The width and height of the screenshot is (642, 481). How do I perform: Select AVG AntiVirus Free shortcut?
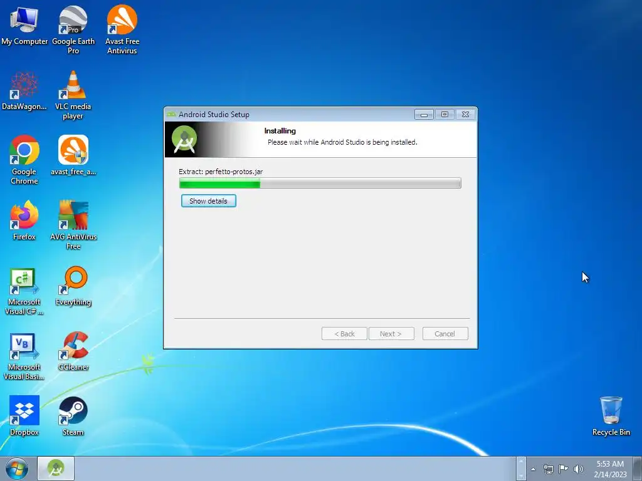click(x=73, y=225)
